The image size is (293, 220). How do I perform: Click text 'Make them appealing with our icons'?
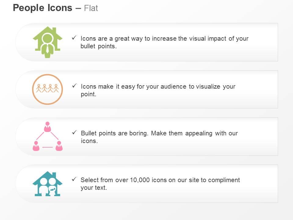click(159, 137)
